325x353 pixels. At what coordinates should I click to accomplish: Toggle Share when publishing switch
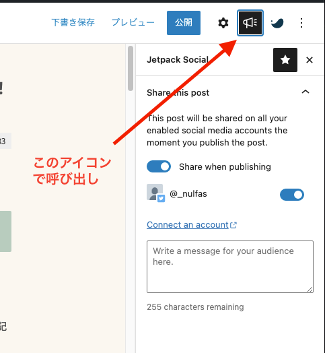159,166
